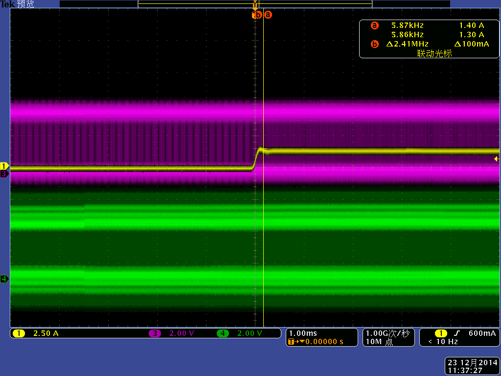This screenshot has height=376, width=501.
Task: Click the cursor a icon in readout box
Action: (x=374, y=25)
